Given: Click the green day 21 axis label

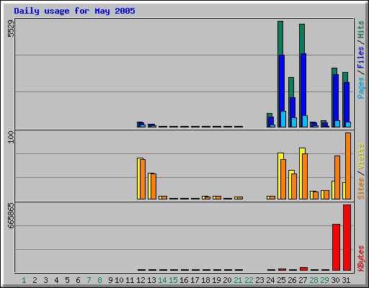Looking at the screenshot, I should (x=238, y=280).
